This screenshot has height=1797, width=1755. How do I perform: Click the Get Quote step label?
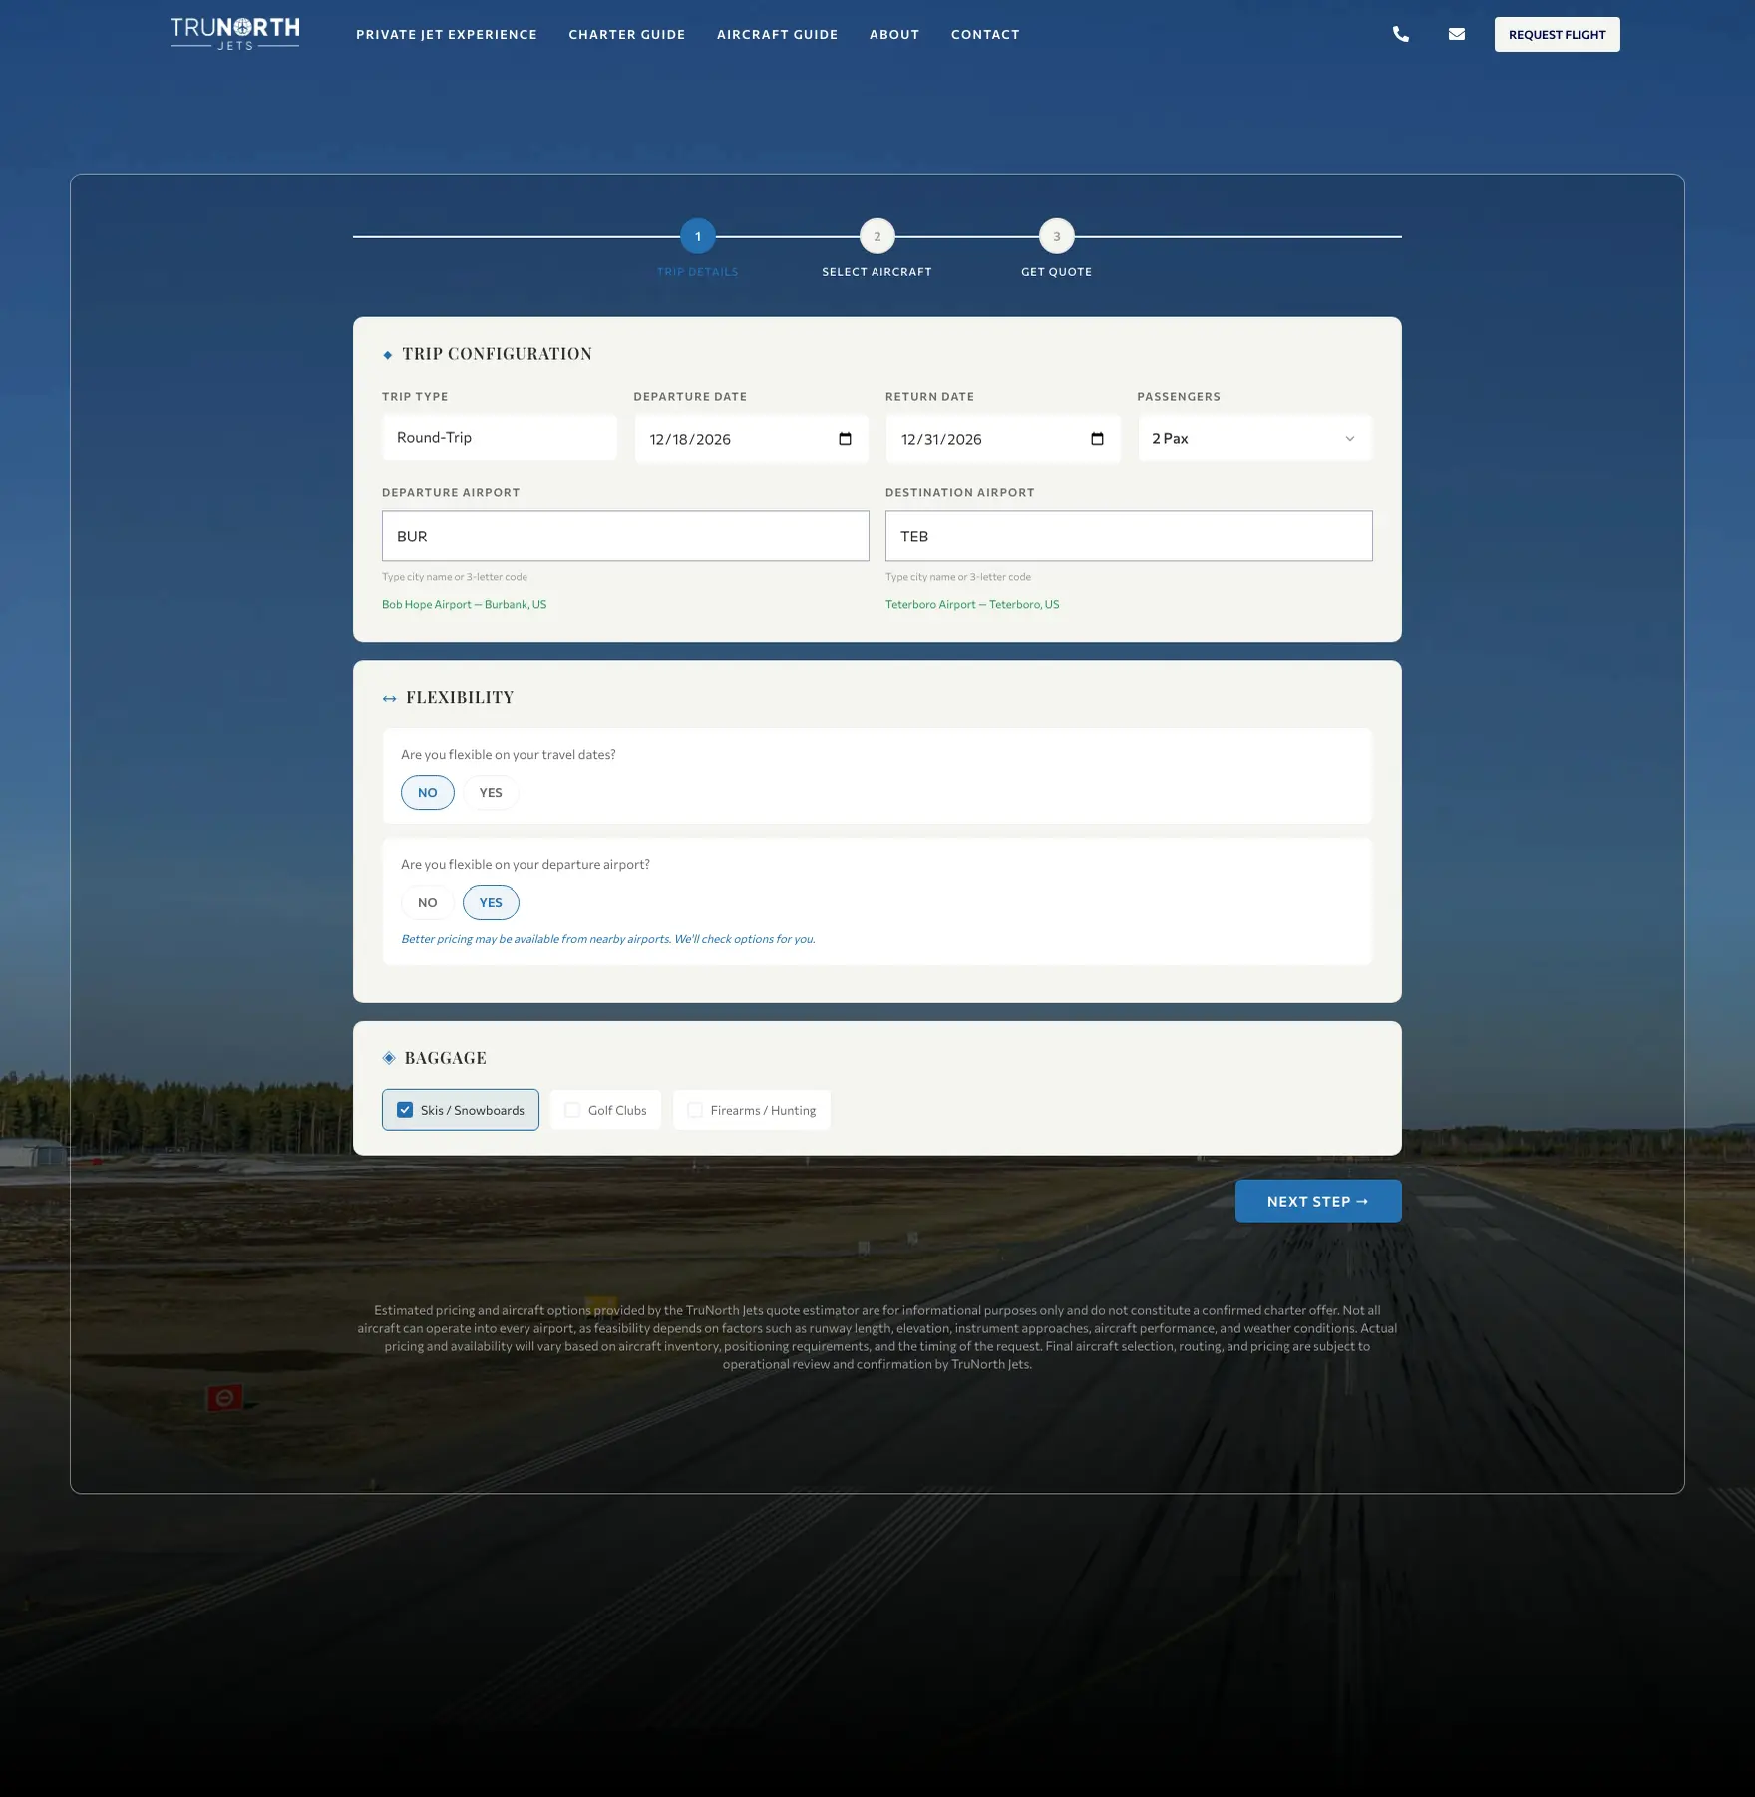coord(1057,272)
